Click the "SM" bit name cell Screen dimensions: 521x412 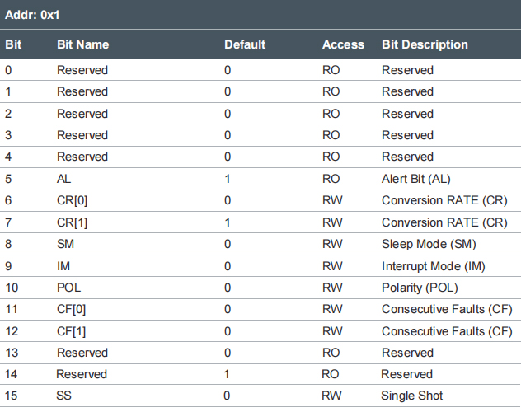65,244
